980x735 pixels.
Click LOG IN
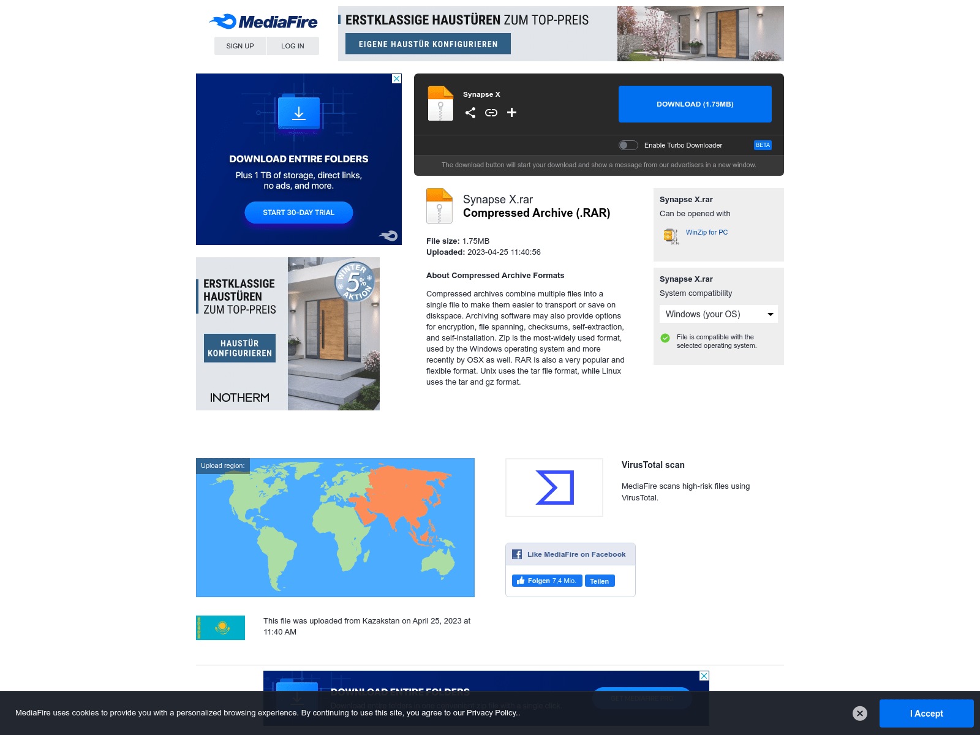click(293, 46)
